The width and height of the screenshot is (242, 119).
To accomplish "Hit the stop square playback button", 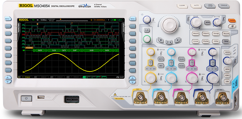I will pos(161,40).
